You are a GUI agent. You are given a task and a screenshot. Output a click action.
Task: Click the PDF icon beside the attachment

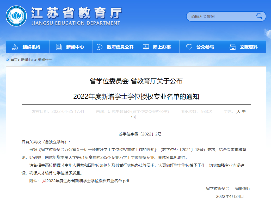tap(44, 181)
